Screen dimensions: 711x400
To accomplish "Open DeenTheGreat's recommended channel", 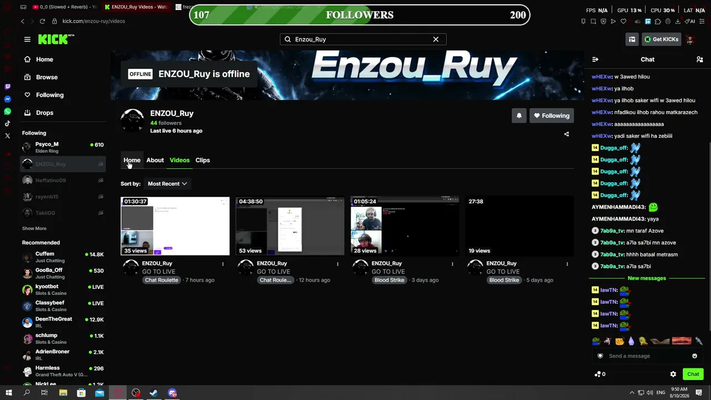I will [x=63, y=322].
